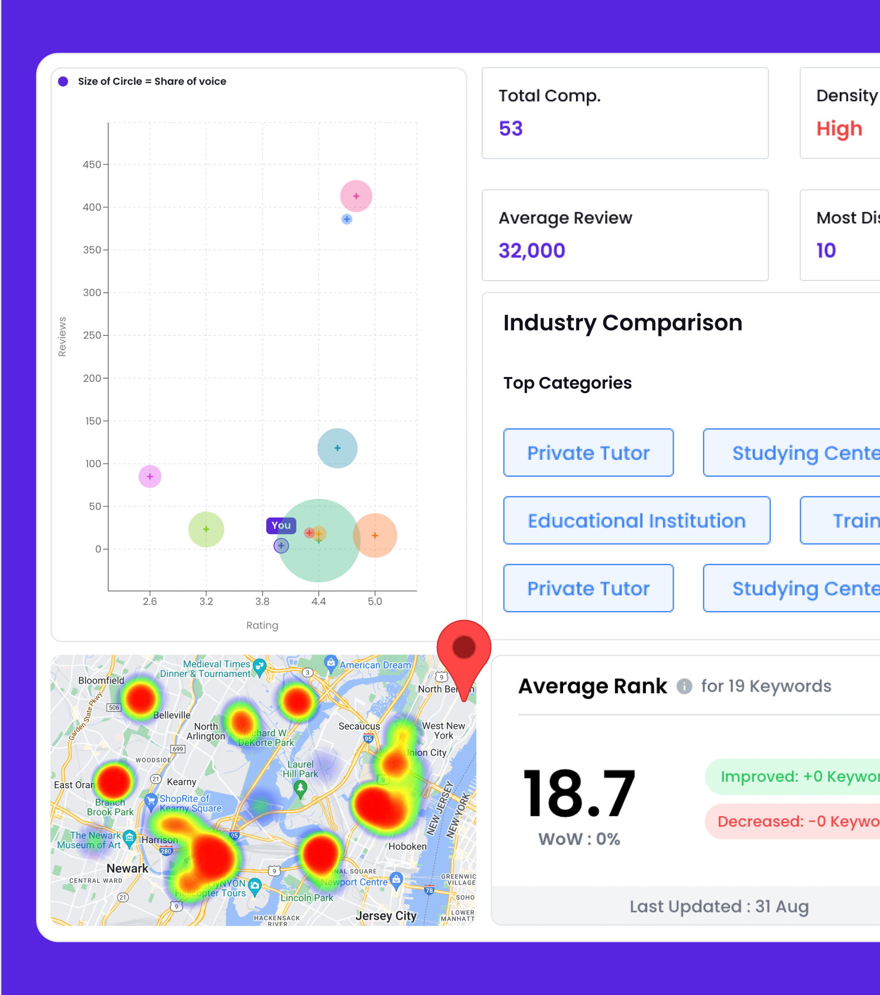Click the 'WoW : 0%' text

pyautogui.click(x=579, y=839)
